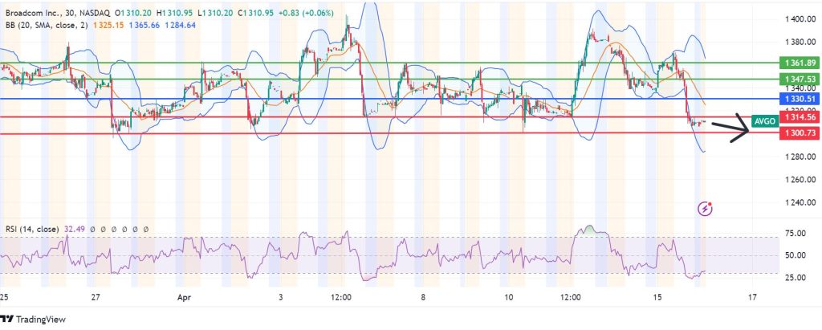Click the 27 date label on time axis

point(95,297)
